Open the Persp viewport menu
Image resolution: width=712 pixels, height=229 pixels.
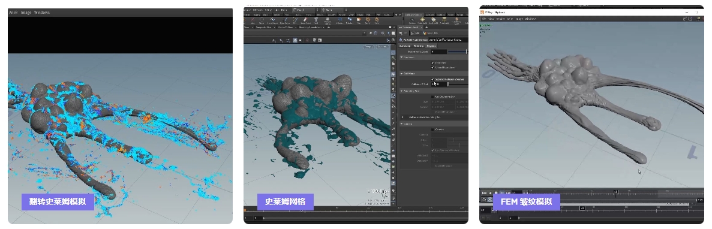pos(369,47)
